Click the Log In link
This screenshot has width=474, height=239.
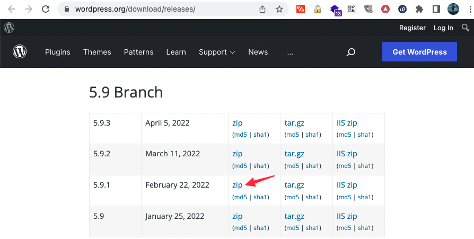pyautogui.click(x=443, y=28)
